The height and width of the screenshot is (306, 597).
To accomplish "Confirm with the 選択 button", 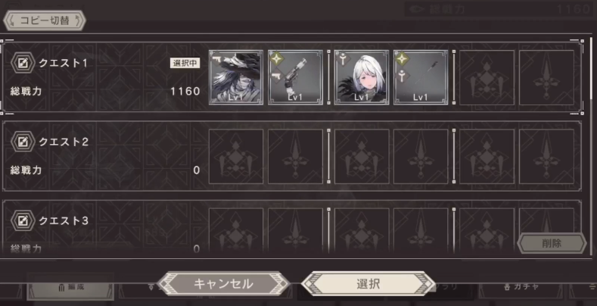I will coord(368,283).
